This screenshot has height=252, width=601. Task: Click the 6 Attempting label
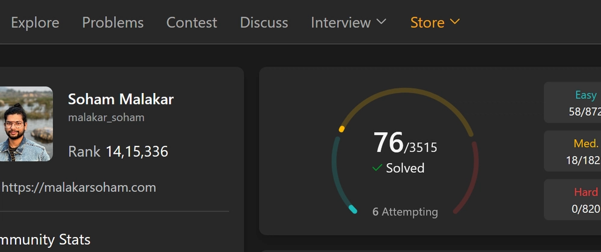(405, 211)
